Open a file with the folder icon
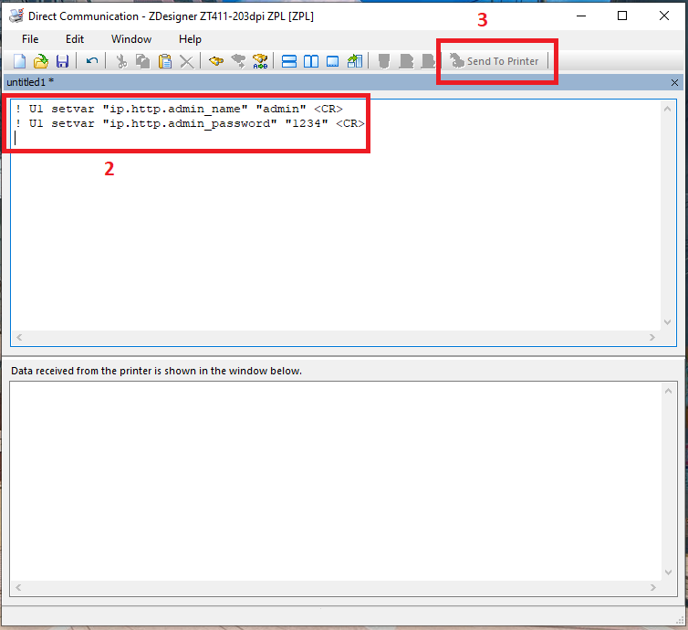Viewport: 688px width, 630px height. click(40, 61)
